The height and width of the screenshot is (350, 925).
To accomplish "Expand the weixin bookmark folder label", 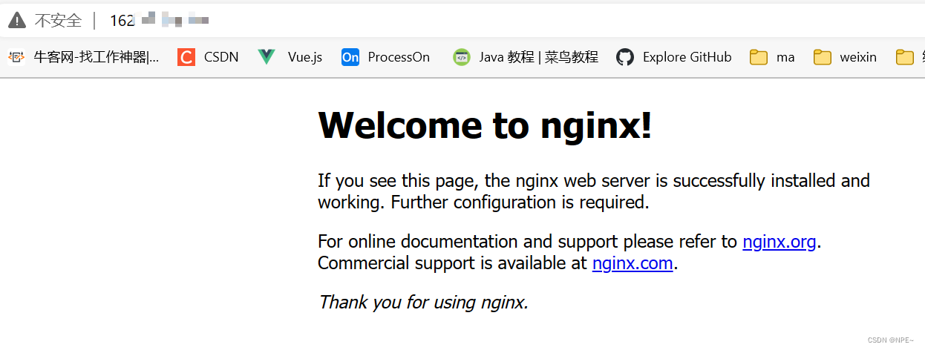I will tap(858, 57).
